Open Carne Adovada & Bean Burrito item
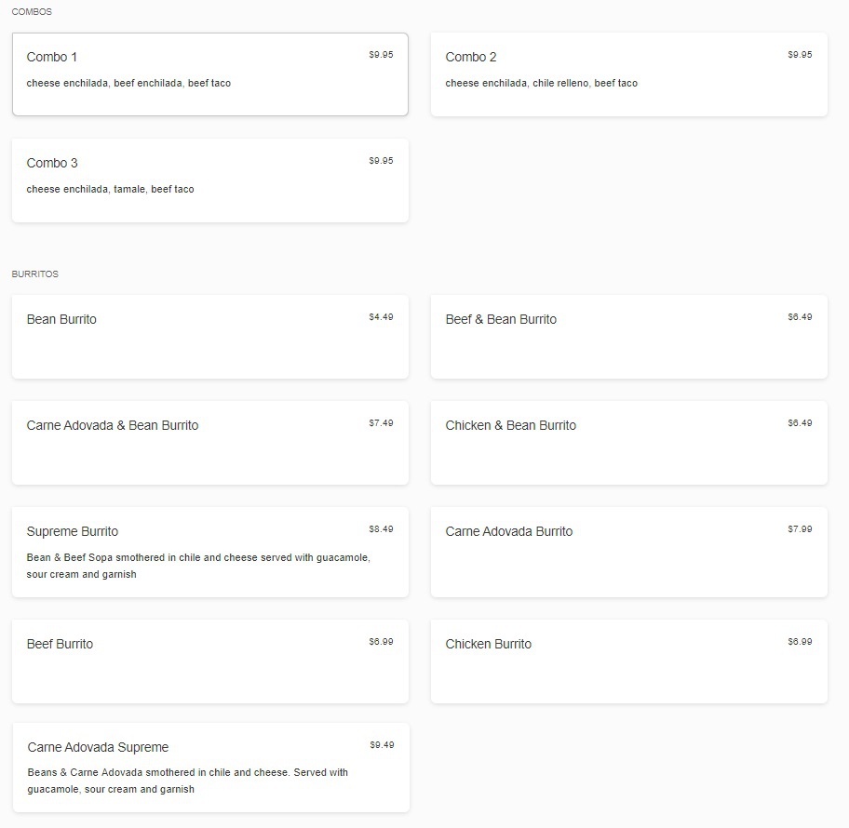 (x=209, y=443)
